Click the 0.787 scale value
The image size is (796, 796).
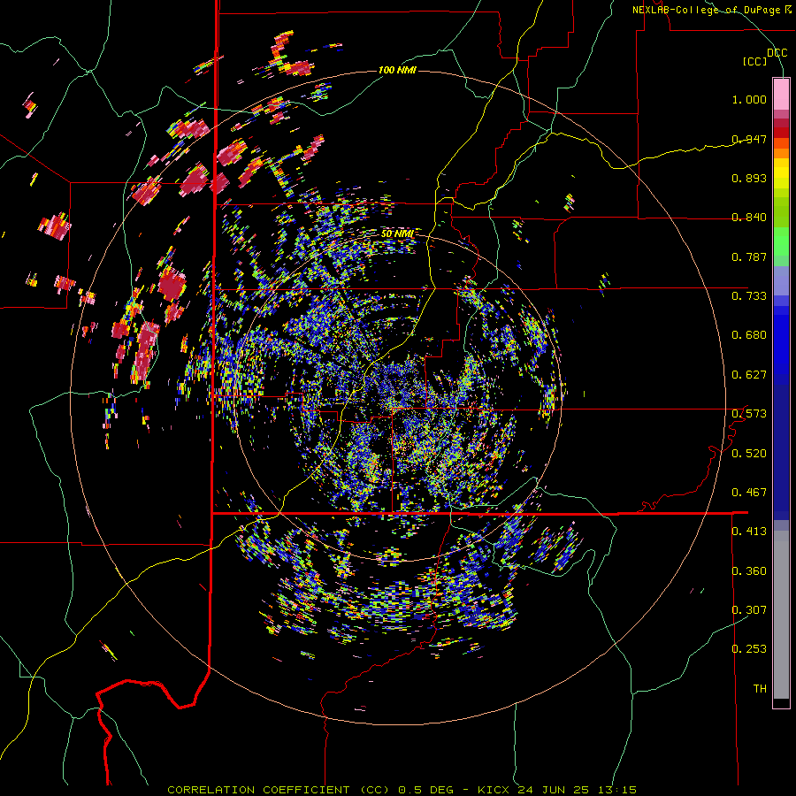click(x=749, y=256)
